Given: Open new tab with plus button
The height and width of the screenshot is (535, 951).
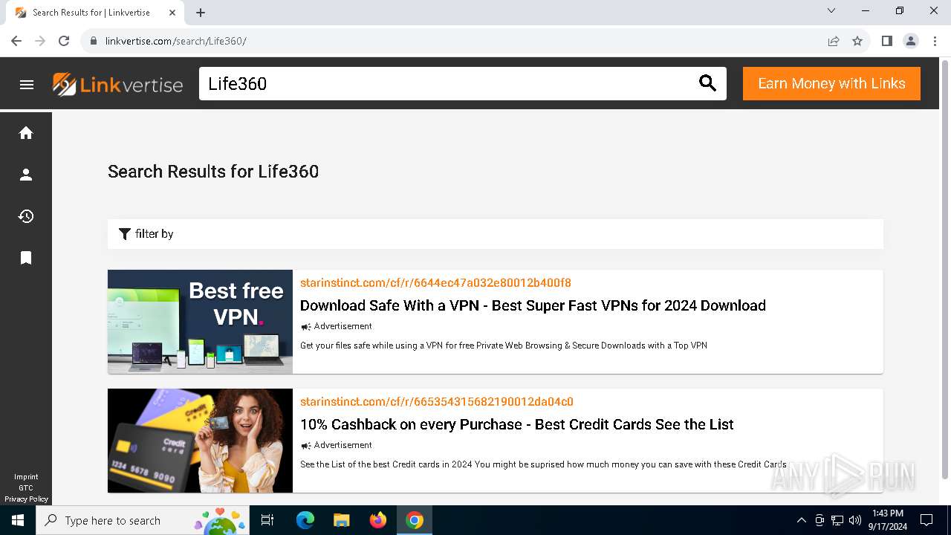Looking at the screenshot, I should [201, 13].
